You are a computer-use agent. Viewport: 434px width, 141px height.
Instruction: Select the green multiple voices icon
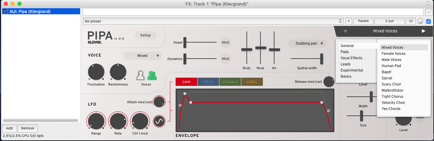point(152,76)
